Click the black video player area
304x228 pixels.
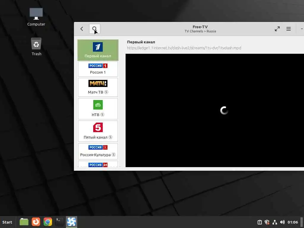coord(215,110)
